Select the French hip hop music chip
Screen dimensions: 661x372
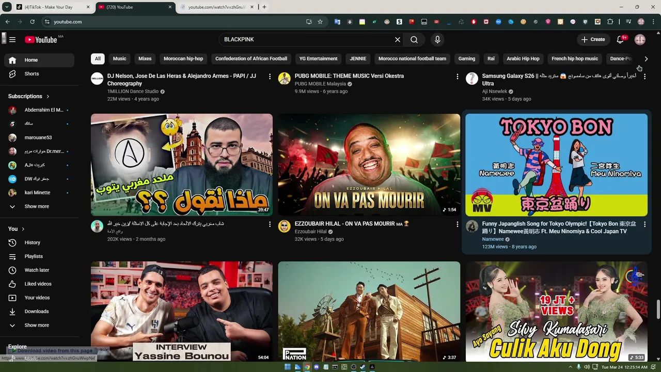coord(575,59)
